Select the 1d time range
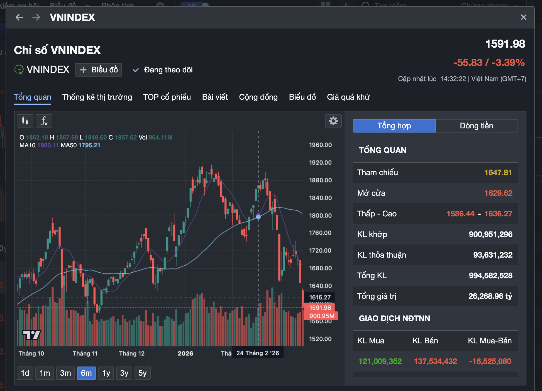542x391 pixels. [25, 373]
